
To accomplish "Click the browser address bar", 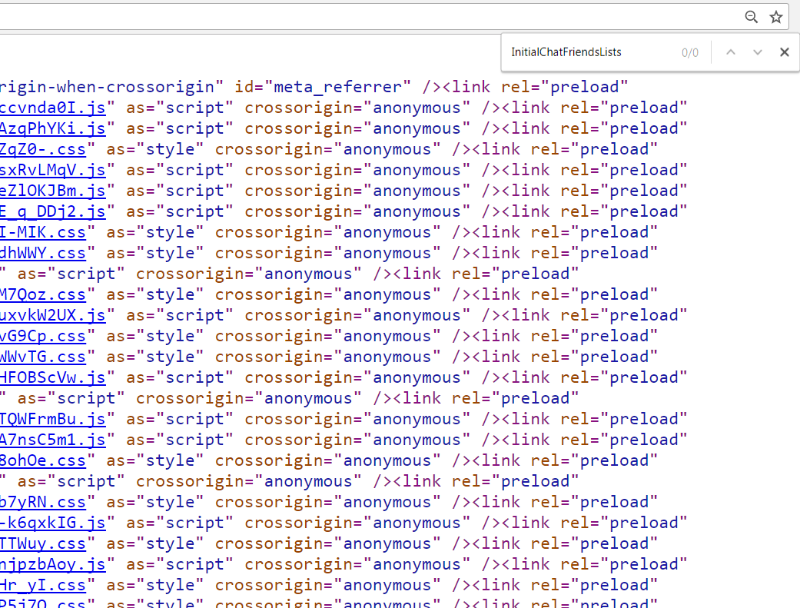I will pos(369,17).
